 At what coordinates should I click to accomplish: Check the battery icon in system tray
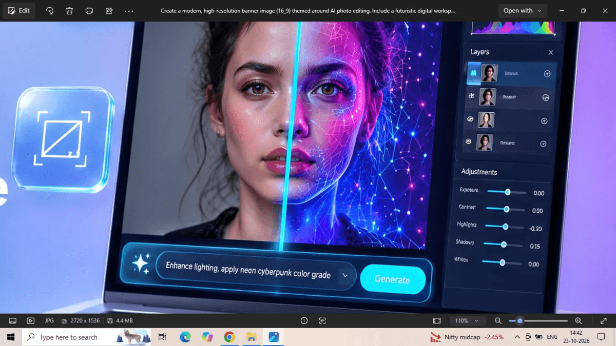539,337
